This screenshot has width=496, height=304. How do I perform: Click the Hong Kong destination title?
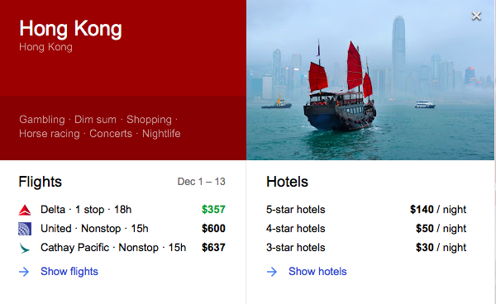(70, 29)
